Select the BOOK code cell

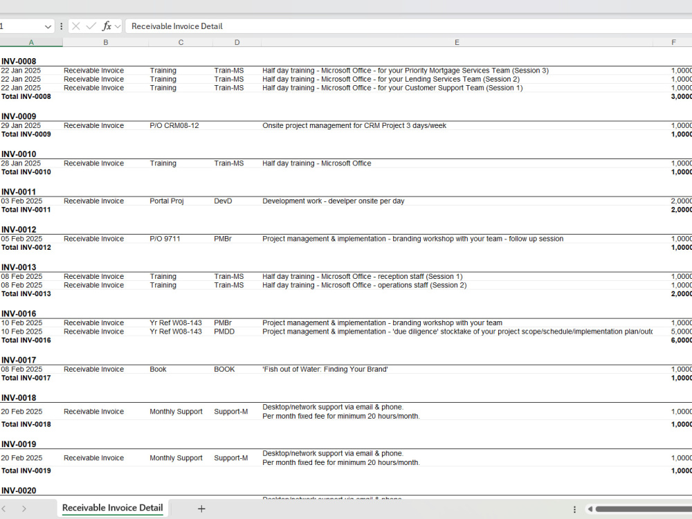pos(224,370)
